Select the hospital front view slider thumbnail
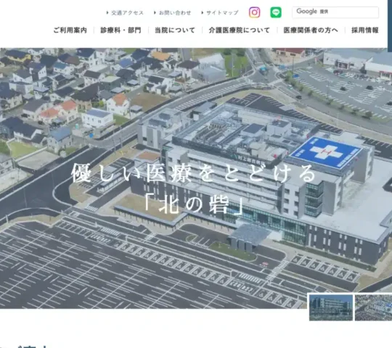392x348 pixels. tap(331, 307)
